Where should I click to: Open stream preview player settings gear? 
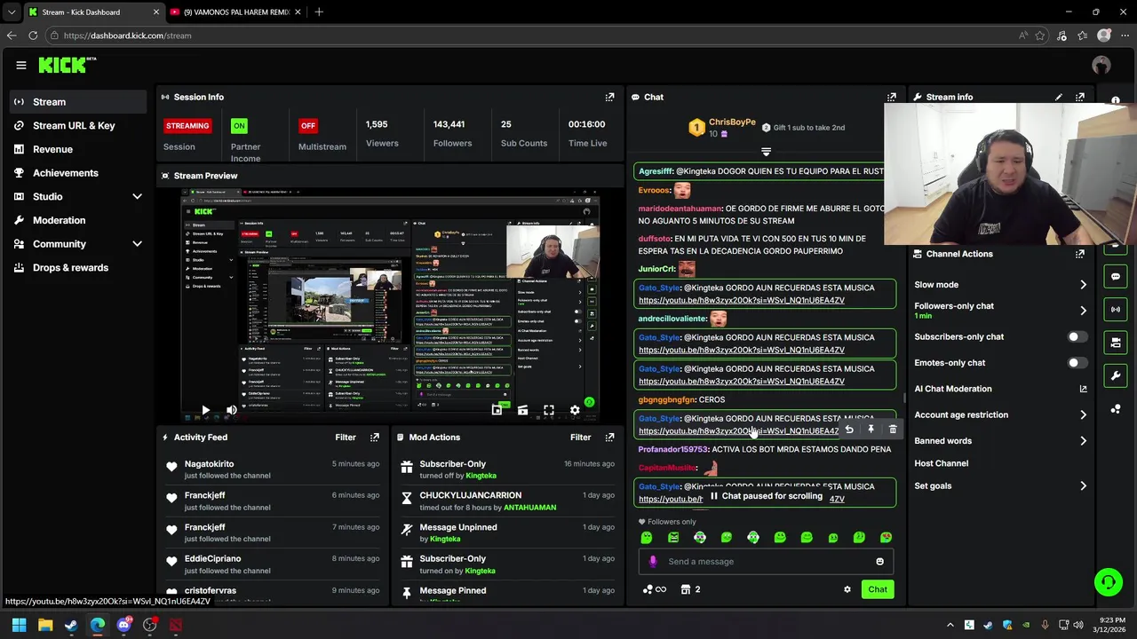coord(575,410)
